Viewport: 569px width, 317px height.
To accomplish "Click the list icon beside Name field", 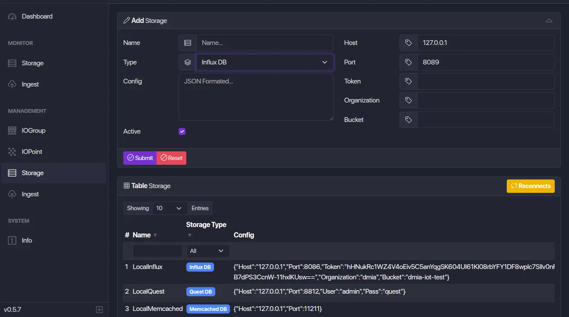I will click(188, 43).
